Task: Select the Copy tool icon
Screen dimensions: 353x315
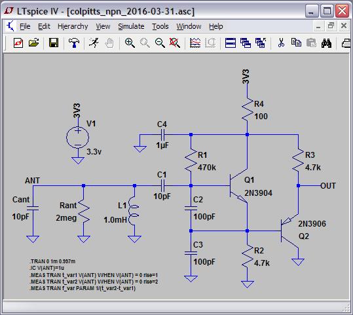Action: pos(296,43)
